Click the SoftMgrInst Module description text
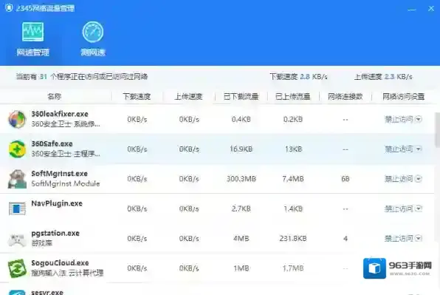 (x=66, y=183)
